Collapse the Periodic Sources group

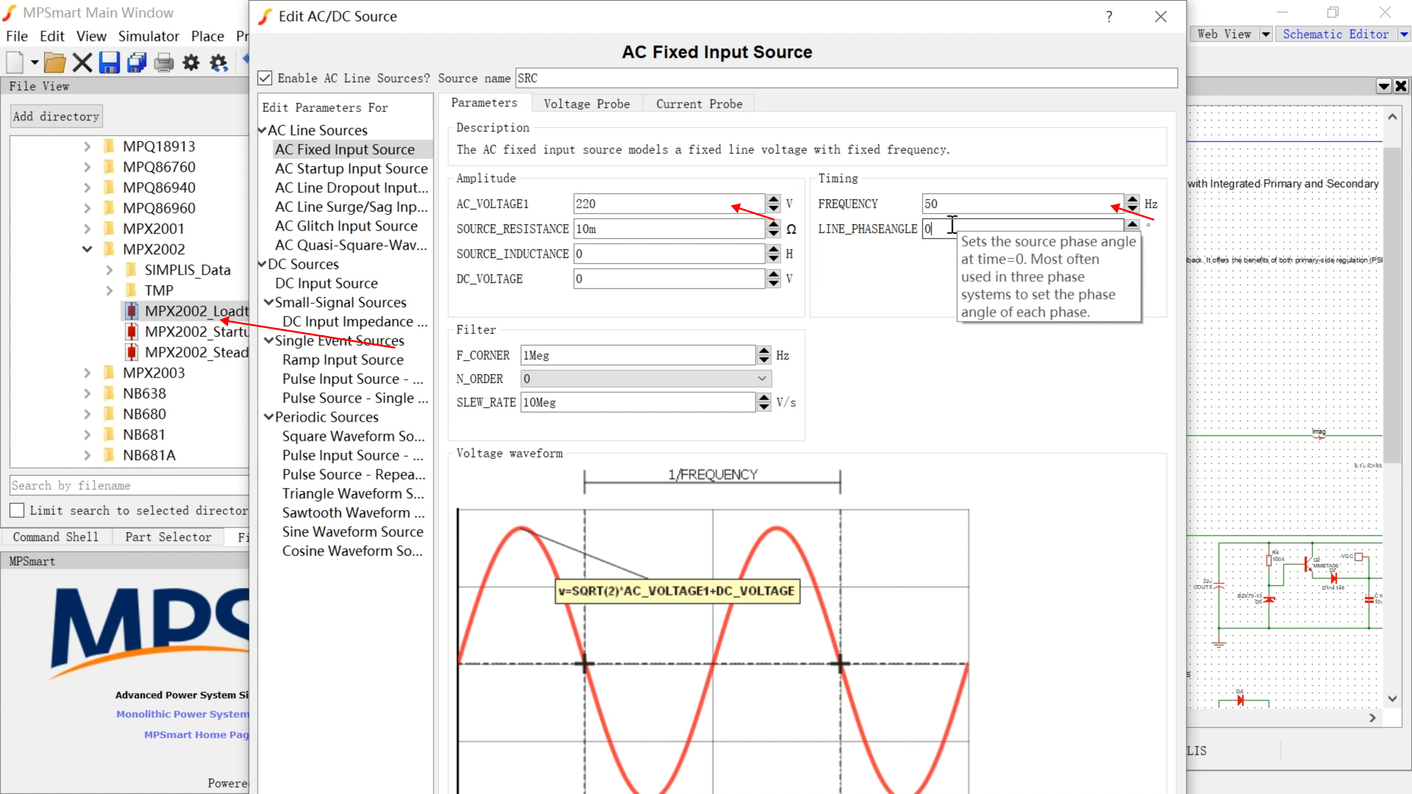[268, 417]
